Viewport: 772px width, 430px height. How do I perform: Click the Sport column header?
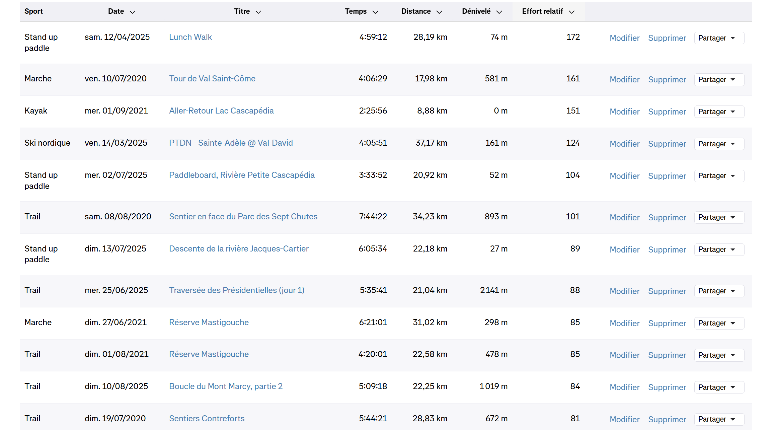33,11
